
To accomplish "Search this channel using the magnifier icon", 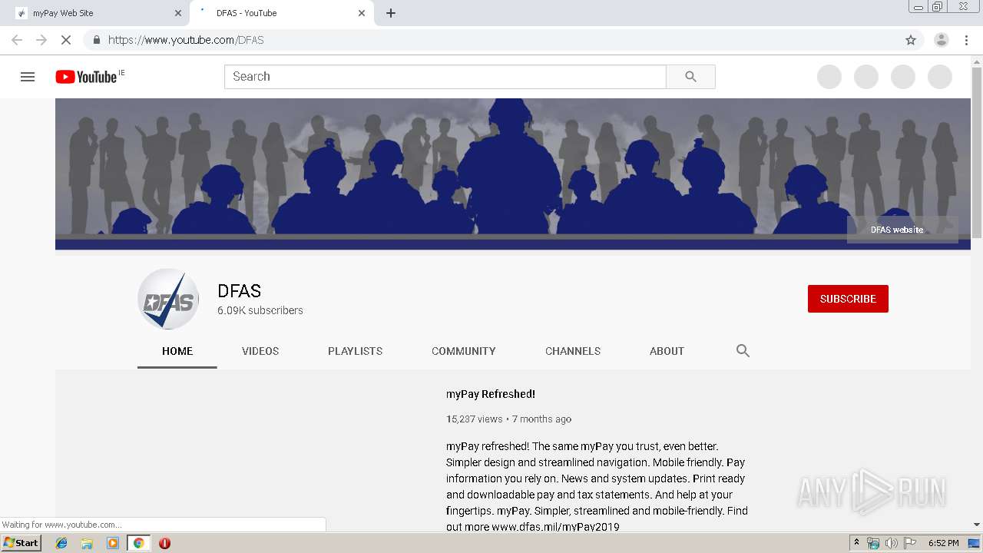I will pos(743,351).
